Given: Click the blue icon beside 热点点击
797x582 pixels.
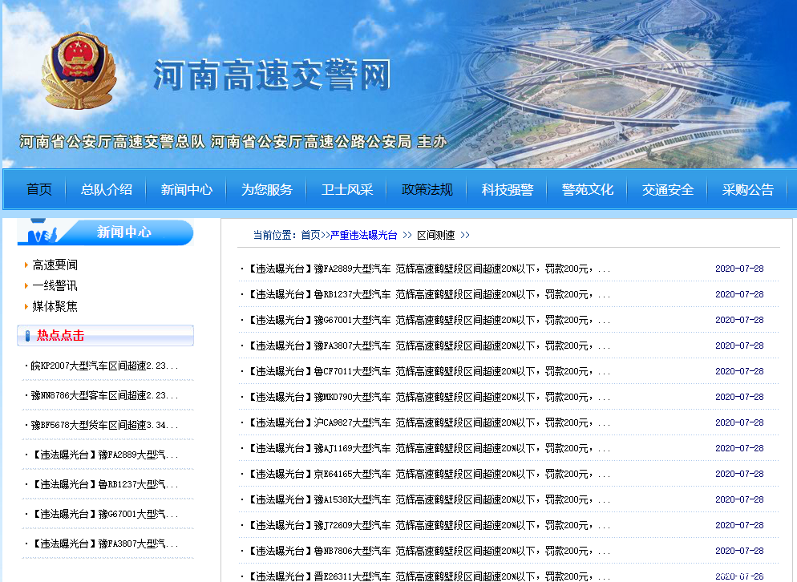Looking at the screenshot, I should point(27,335).
